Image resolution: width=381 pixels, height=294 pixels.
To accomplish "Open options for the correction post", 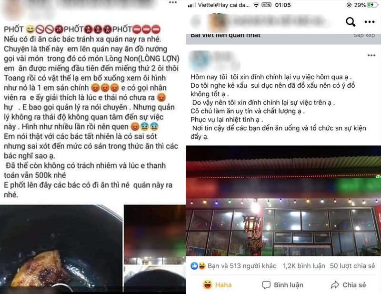I will coord(371,55).
